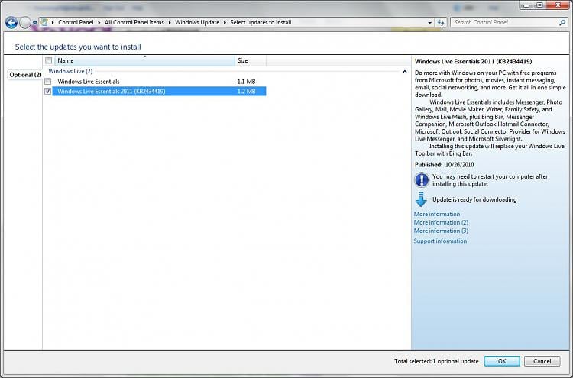Select Windows Live Essentials 2011 (KB2434419) row
The width and height of the screenshot is (573, 378).
click(x=159, y=92)
